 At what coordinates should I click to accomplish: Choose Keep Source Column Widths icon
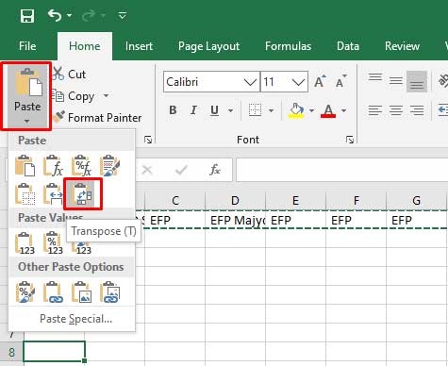(53, 194)
